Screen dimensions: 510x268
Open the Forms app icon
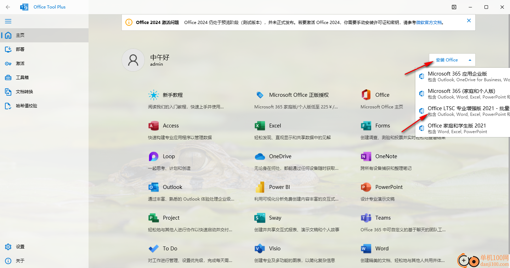366,126
